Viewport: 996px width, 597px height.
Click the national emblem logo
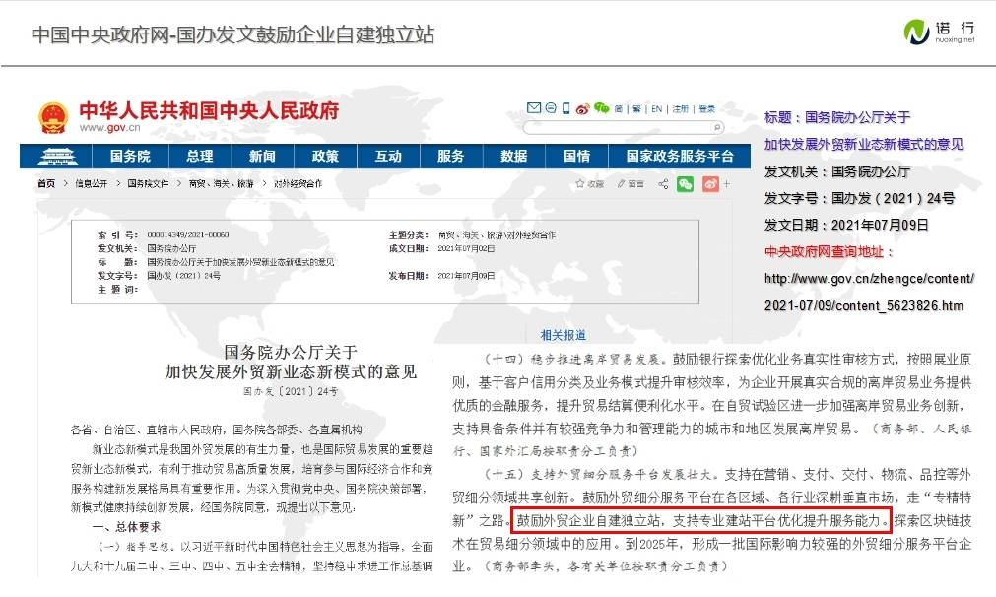click(x=53, y=118)
